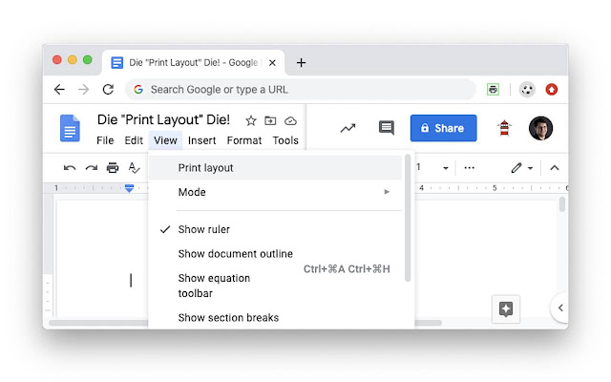Open the editing mode dropdown arrow
This screenshot has height=382, width=611.
click(531, 168)
